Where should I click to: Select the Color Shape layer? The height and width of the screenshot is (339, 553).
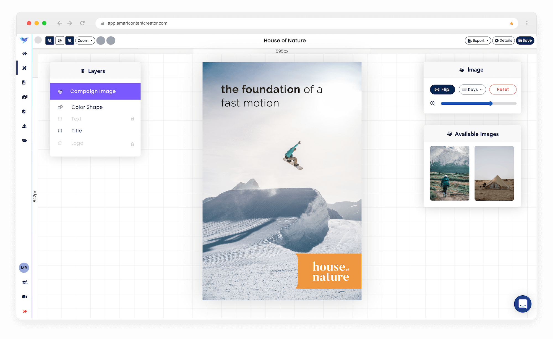[x=87, y=107]
